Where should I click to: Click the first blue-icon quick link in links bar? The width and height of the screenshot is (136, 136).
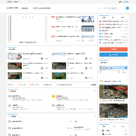(x=11, y=85)
